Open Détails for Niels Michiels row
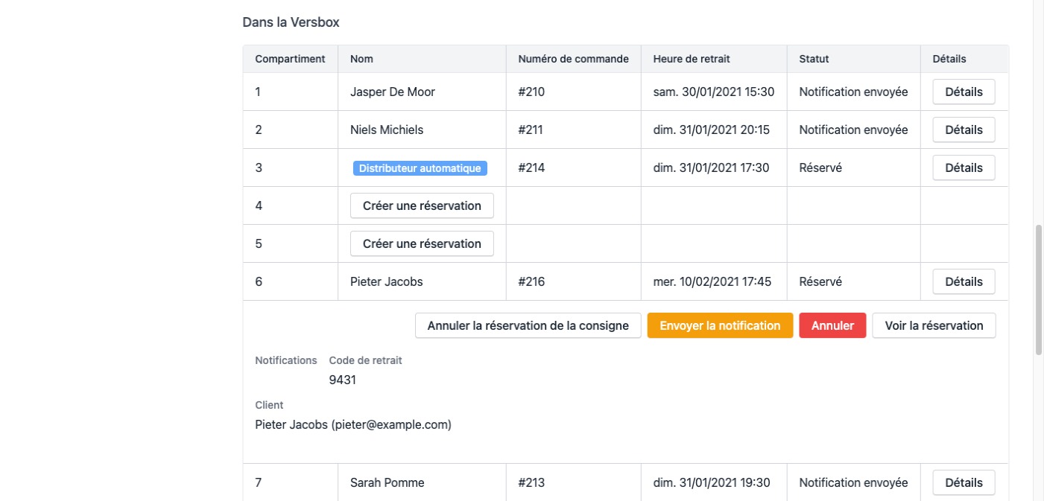Viewport: 1044px width, 501px height. pyautogui.click(x=964, y=130)
